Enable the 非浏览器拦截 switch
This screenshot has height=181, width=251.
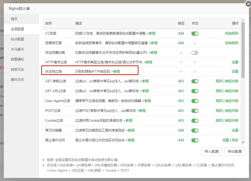[x=195, y=53]
